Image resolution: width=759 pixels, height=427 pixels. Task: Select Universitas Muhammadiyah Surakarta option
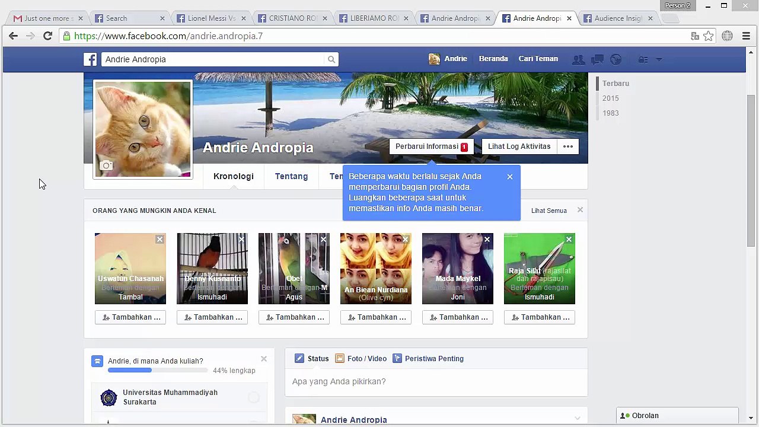click(179, 397)
